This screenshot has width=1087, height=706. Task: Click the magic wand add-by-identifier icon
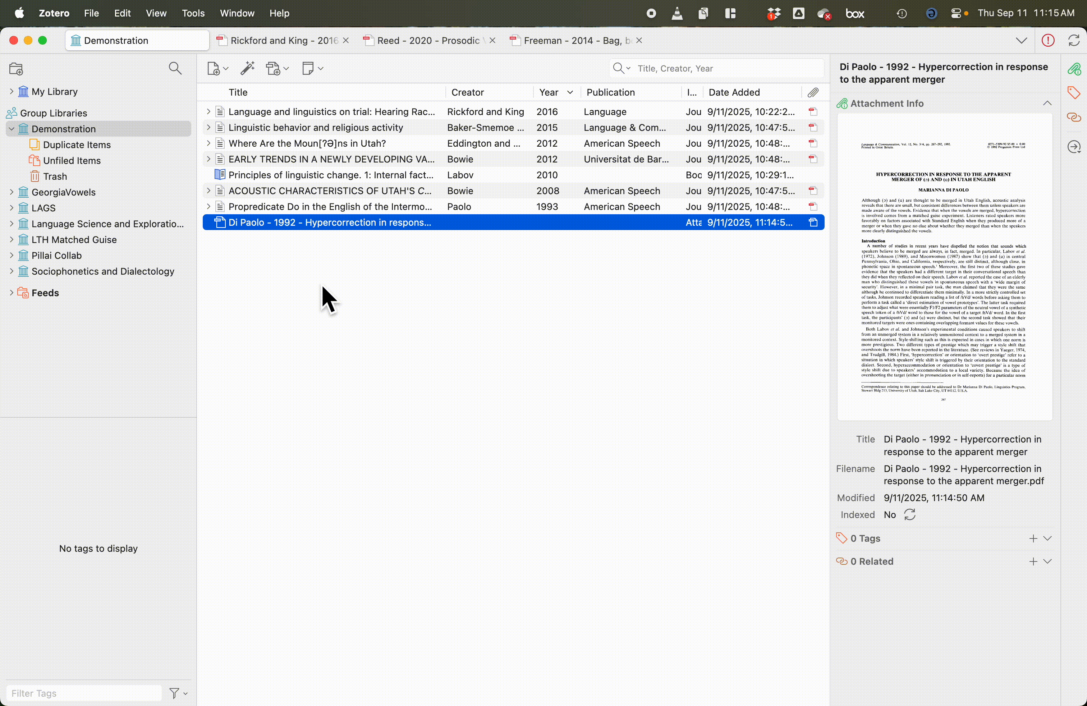pos(248,69)
